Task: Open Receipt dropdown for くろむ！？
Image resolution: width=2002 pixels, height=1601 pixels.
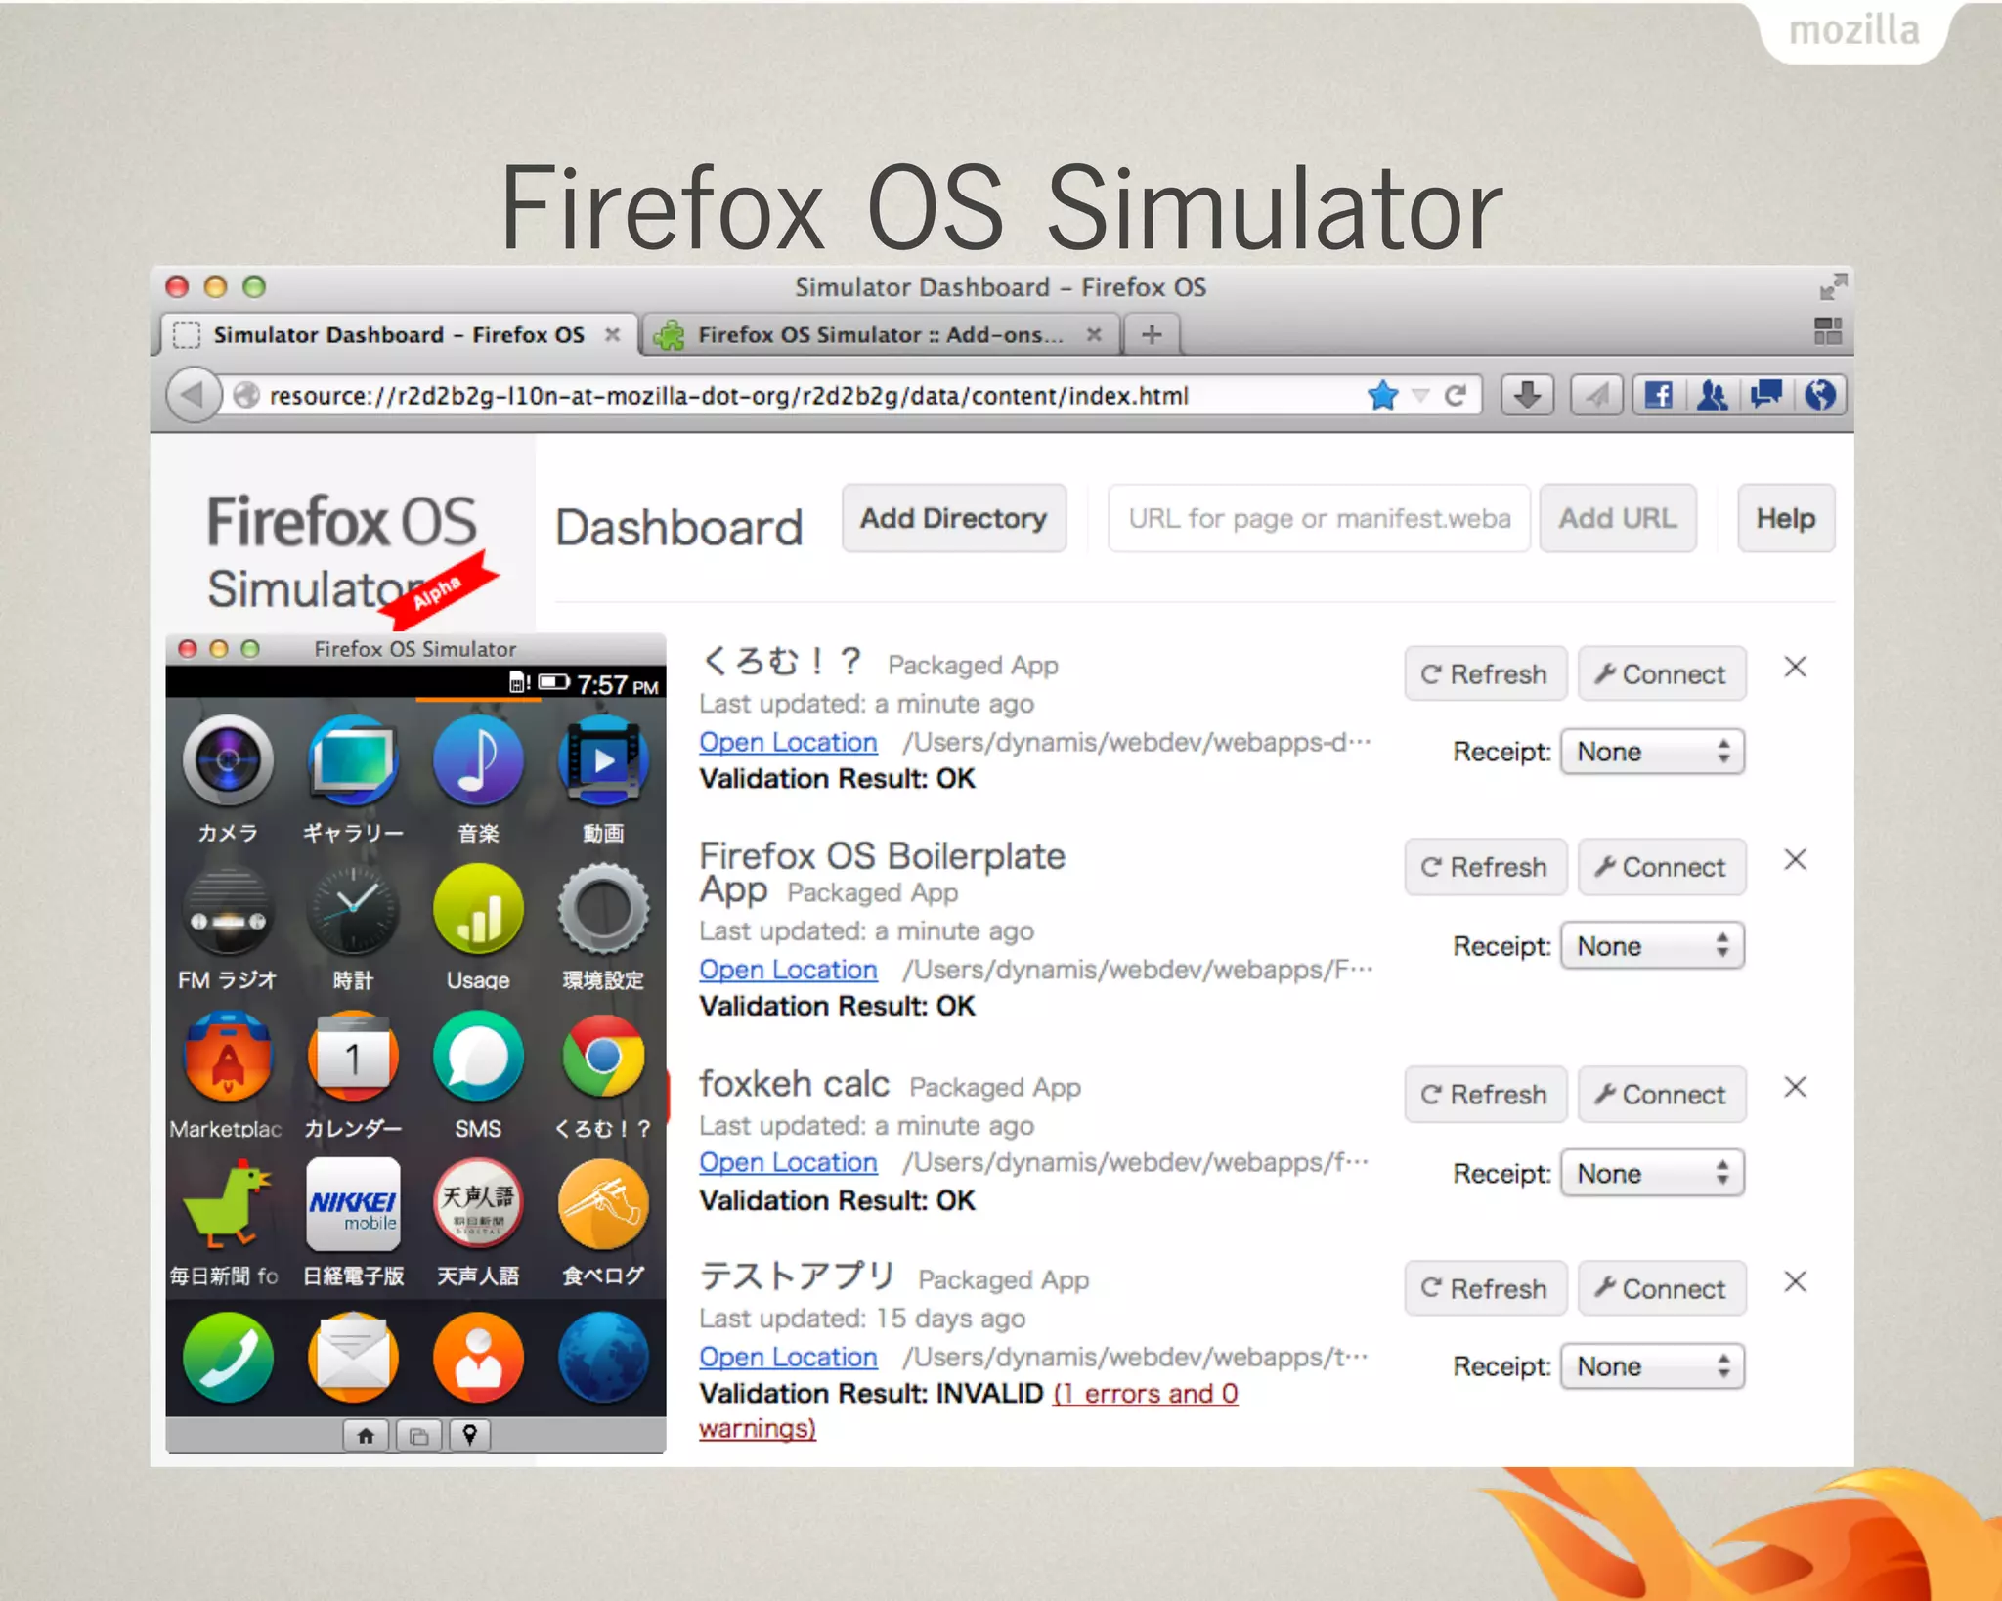Action: point(1652,752)
